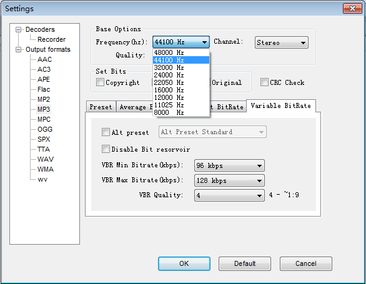This screenshot has height=284, width=366.
Task: Select Recorder in the settings tree
Action: tap(51, 39)
